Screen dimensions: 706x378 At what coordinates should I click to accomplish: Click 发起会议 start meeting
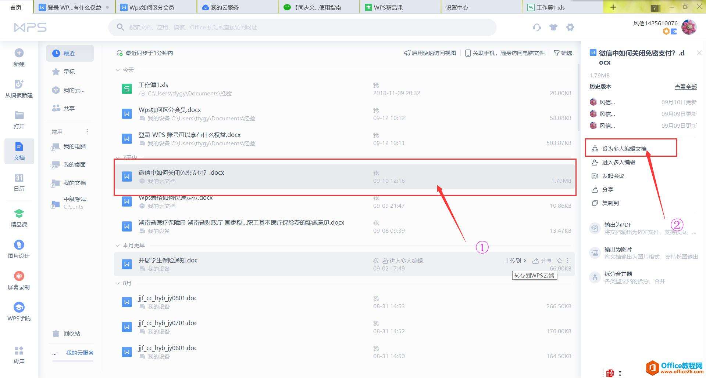[608, 176]
